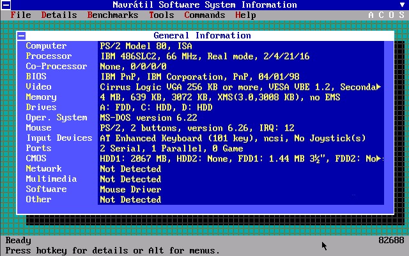View Oper. System details

pyautogui.click(x=56, y=118)
